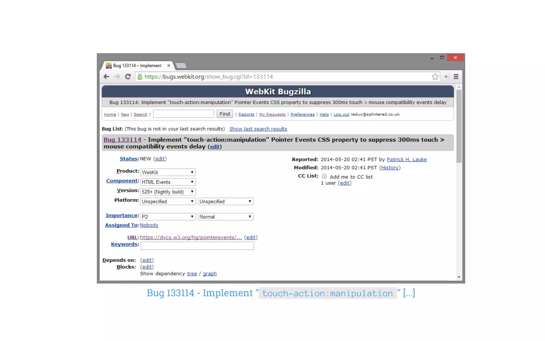This screenshot has width=545, height=341.
Task: Click the Status field label link
Action: click(129, 159)
